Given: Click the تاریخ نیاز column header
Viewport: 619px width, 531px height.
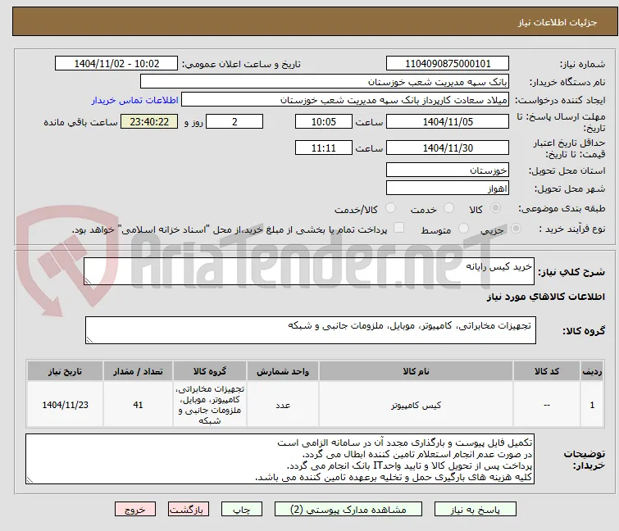Looking at the screenshot, I should pos(65,371).
